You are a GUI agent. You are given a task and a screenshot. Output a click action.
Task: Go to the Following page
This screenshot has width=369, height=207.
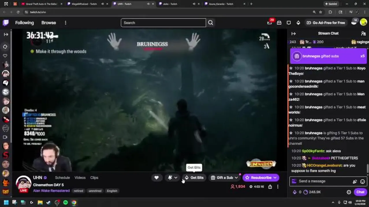coord(25,23)
